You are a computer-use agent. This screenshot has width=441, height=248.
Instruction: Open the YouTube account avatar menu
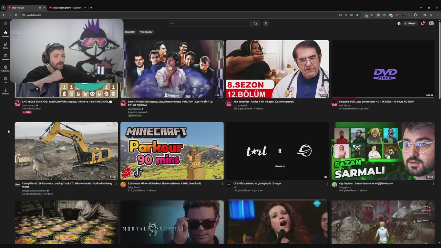click(431, 23)
